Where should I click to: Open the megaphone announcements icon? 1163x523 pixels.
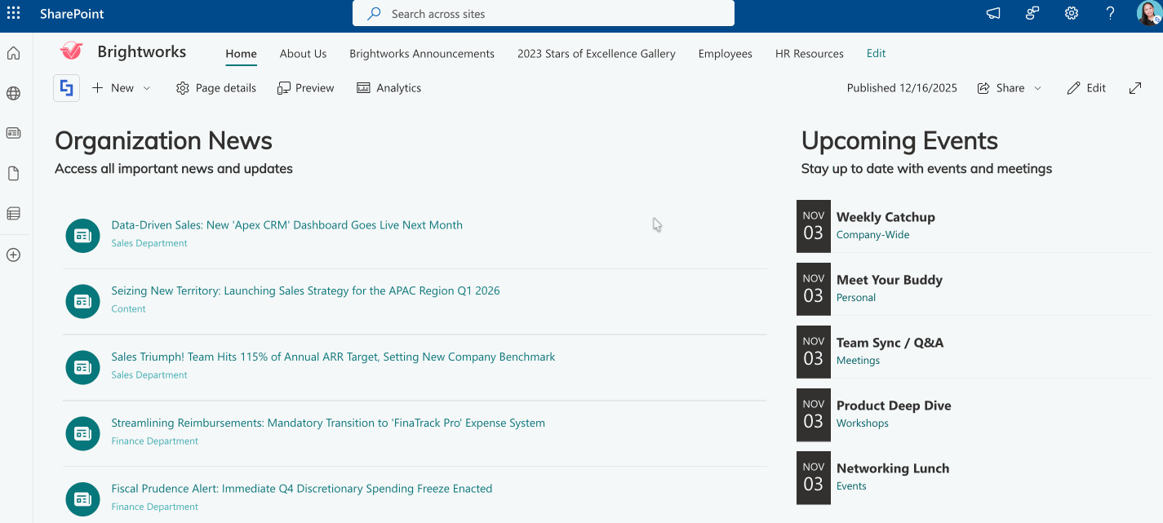992,14
